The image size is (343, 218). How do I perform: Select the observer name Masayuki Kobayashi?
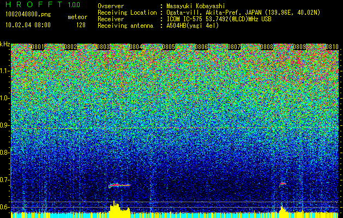pyautogui.click(x=196, y=6)
